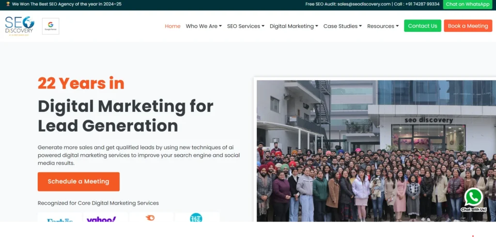Click the Best SEO Agency announcement text
This screenshot has width=496, height=237.
pos(67,4)
